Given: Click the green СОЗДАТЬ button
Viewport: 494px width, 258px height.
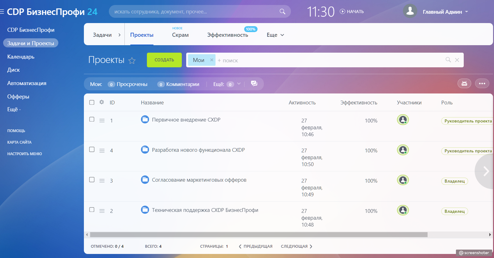Looking at the screenshot, I should [164, 60].
